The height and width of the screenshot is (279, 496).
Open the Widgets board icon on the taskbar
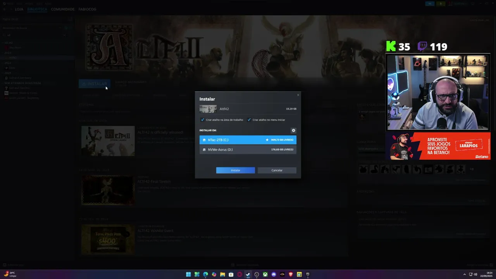tap(197, 274)
